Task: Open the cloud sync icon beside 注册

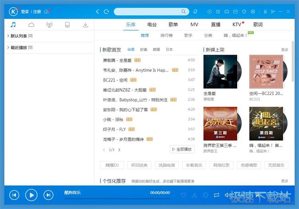Action: tap(46, 12)
